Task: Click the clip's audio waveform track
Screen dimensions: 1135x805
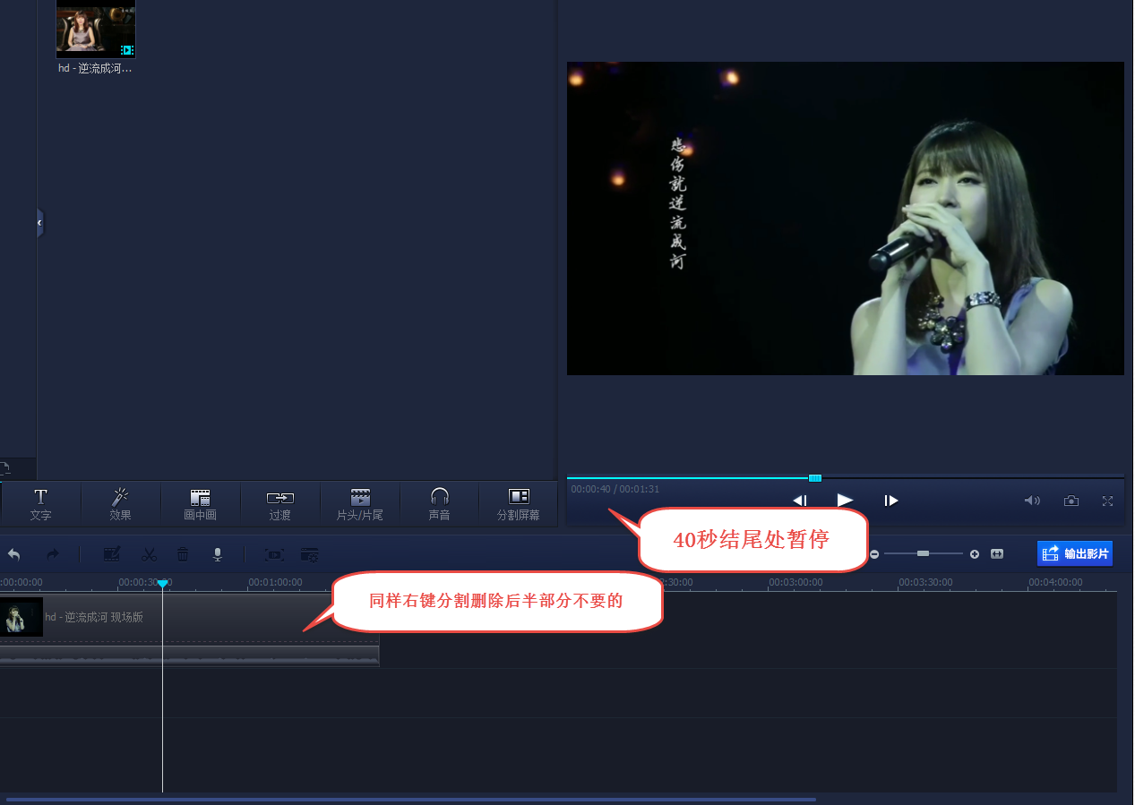Action: [x=190, y=657]
